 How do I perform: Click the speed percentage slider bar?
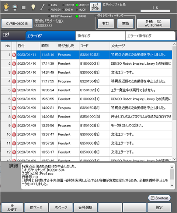[155, 11]
